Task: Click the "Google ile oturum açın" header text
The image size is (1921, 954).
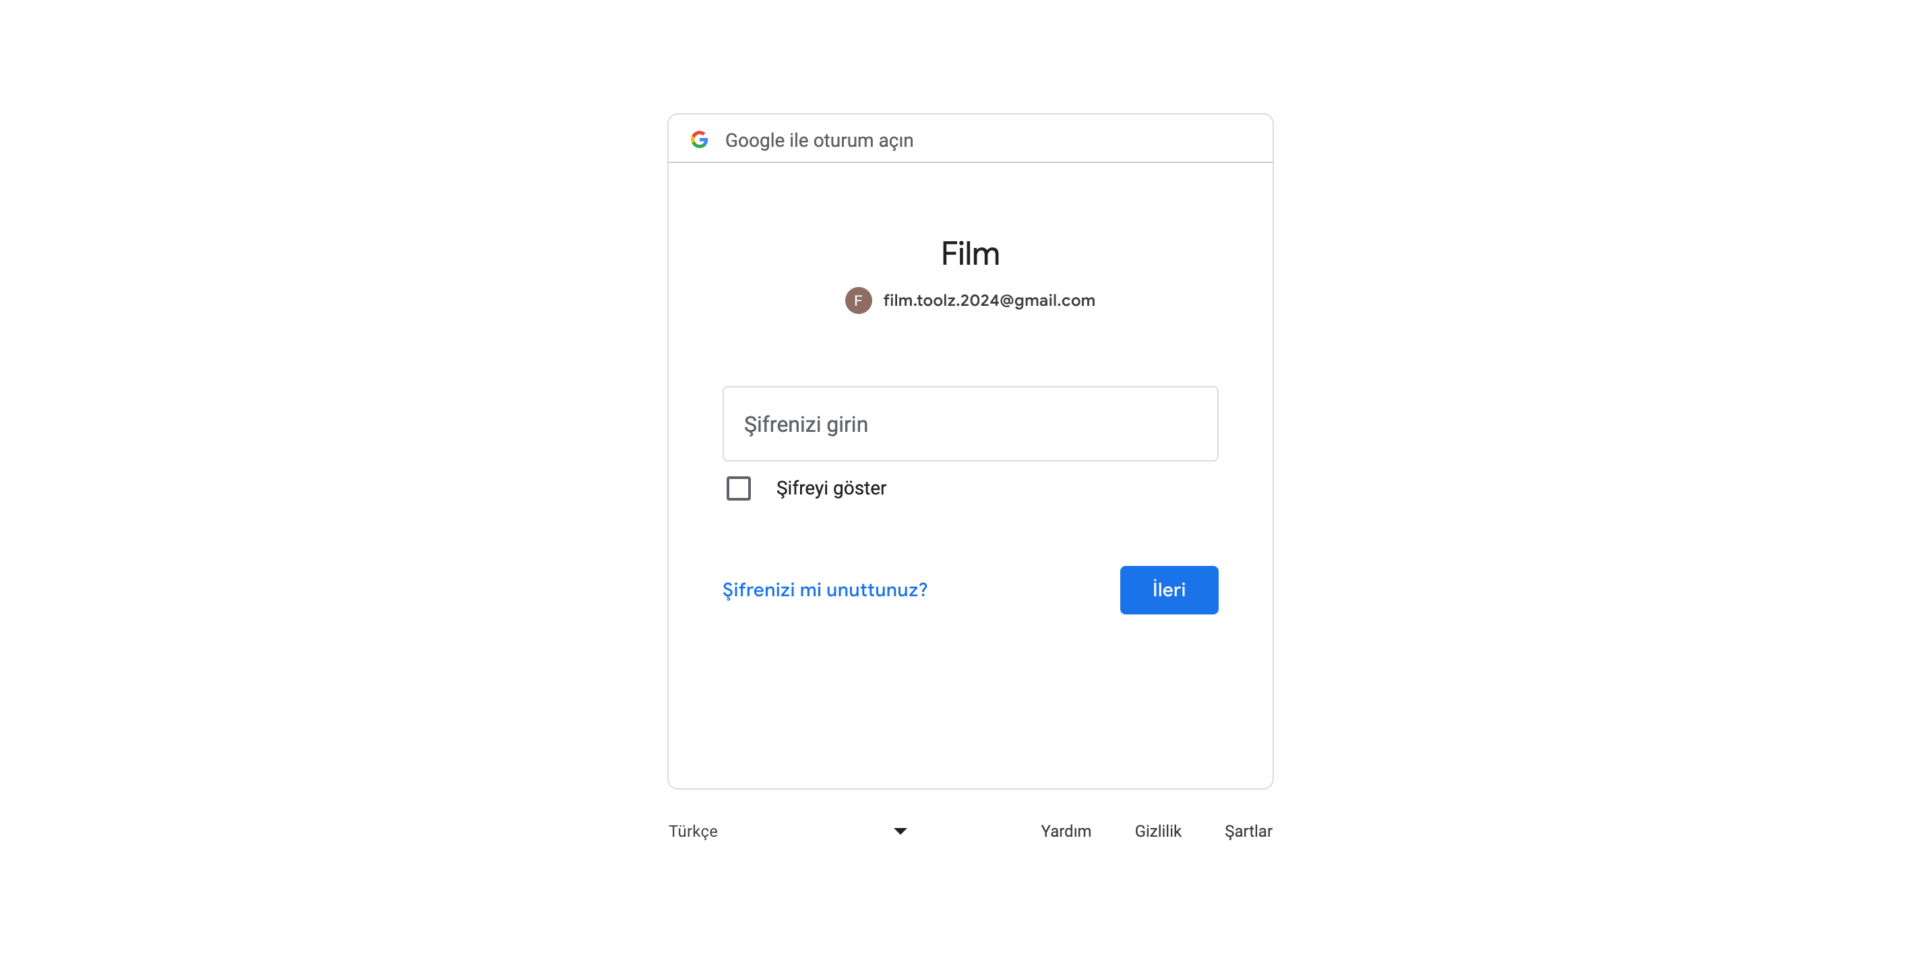Action: pyautogui.click(x=819, y=140)
